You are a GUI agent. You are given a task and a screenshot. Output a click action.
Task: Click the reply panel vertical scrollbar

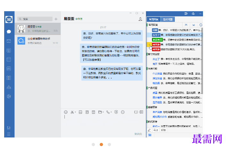tap(202, 61)
